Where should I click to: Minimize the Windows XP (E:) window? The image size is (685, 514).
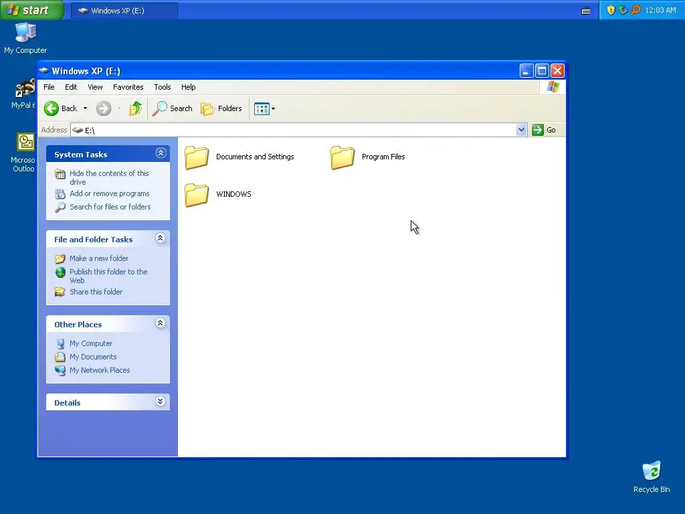pos(526,71)
